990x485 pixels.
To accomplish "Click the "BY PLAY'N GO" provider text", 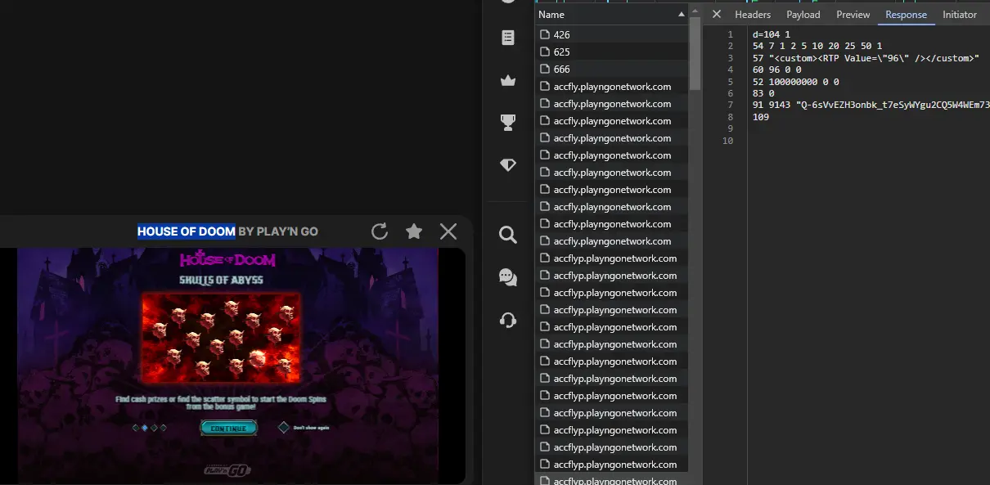I will click(x=278, y=231).
